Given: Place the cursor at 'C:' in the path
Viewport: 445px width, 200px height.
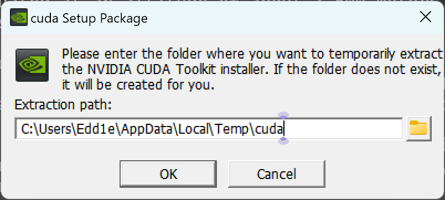Looking at the screenshot, I should (x=28, y=129).
